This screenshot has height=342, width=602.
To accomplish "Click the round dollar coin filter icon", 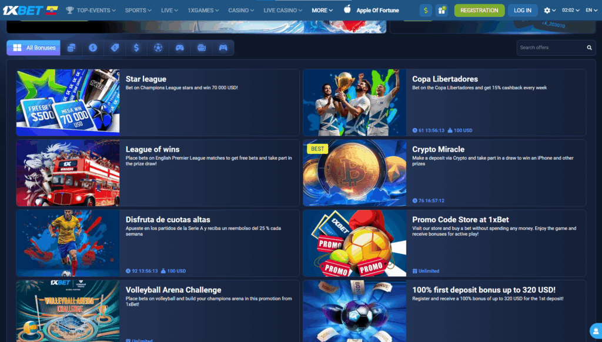I will point(93,48).
